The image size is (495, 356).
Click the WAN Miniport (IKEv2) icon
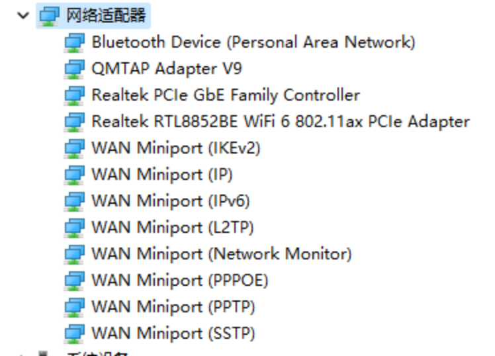coord(74,149)
